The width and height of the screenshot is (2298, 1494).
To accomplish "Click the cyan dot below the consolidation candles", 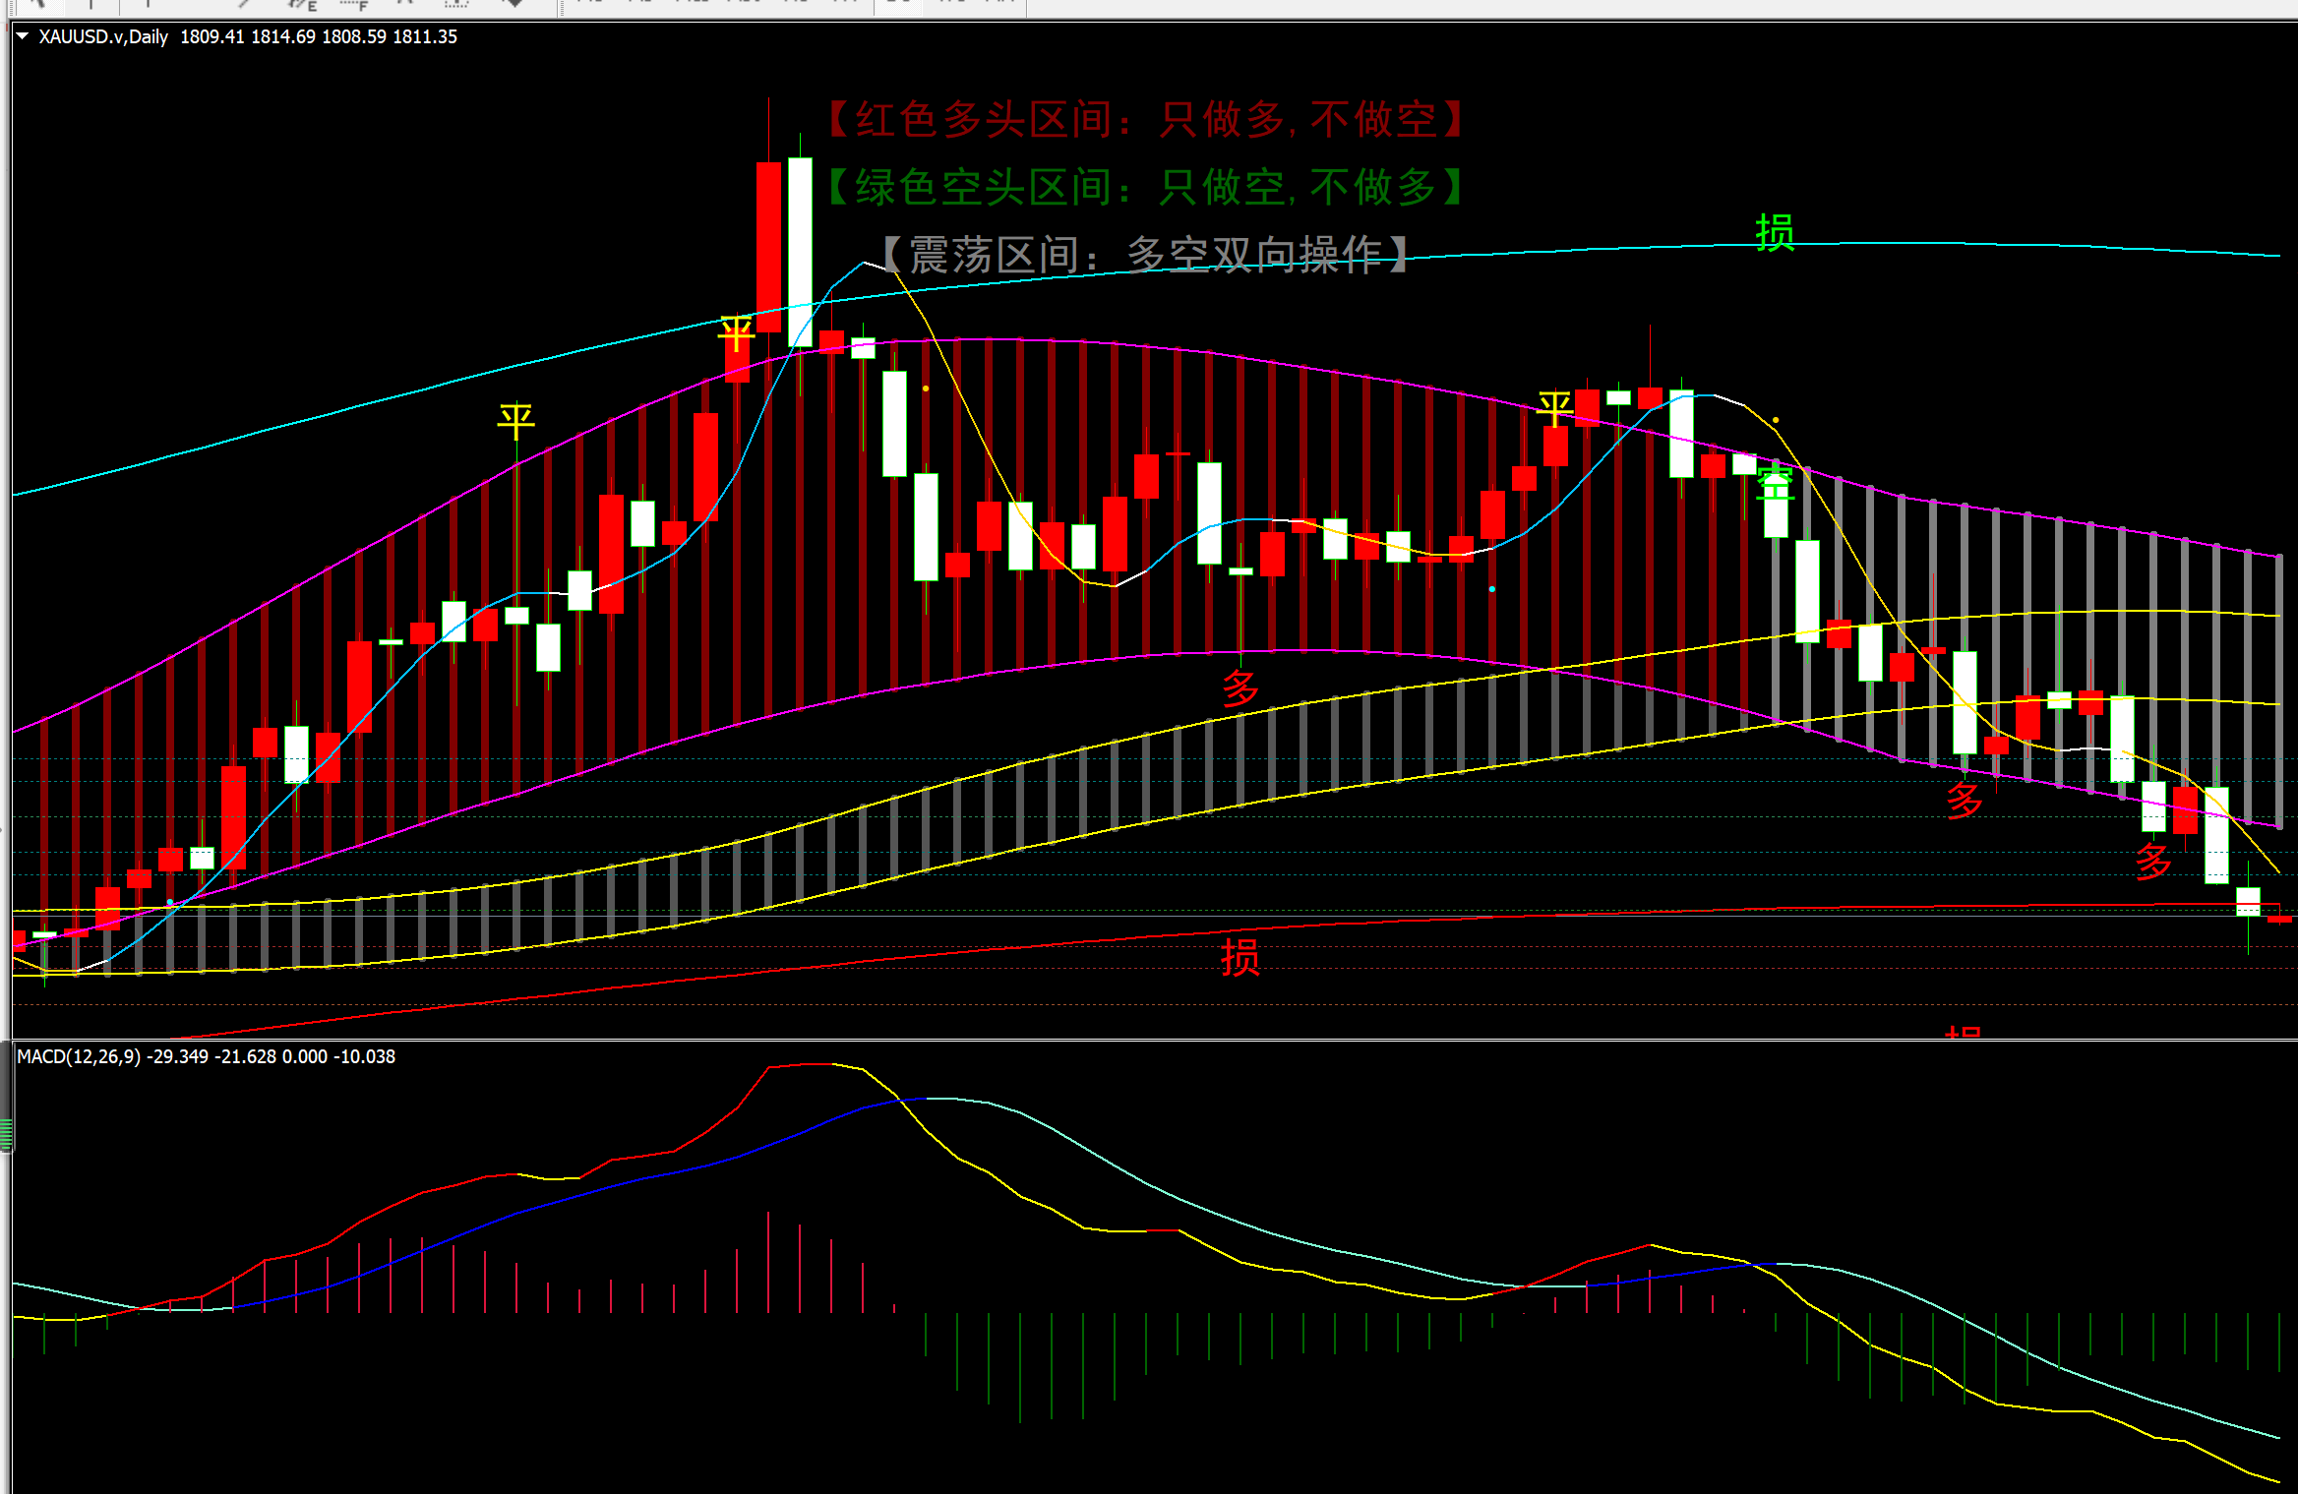I will coord(1492,589).
